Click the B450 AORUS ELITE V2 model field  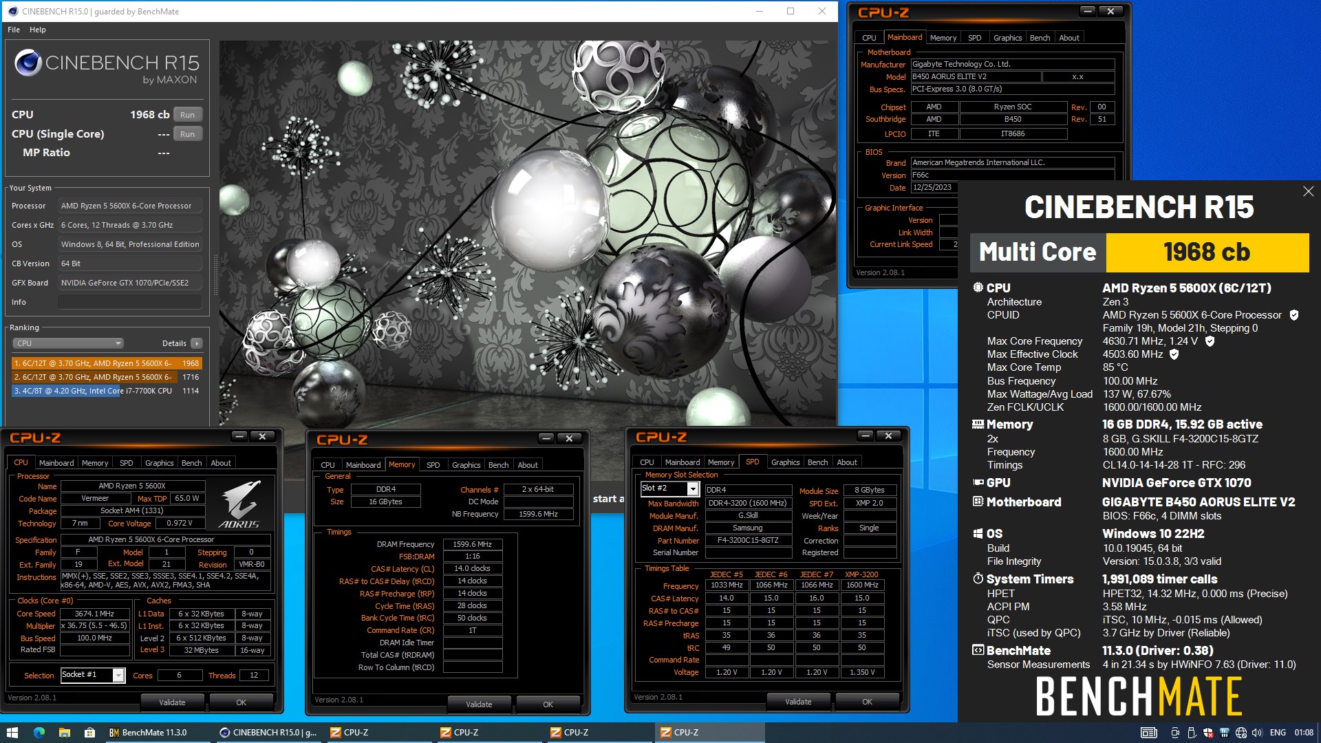[x=976, y=77]
